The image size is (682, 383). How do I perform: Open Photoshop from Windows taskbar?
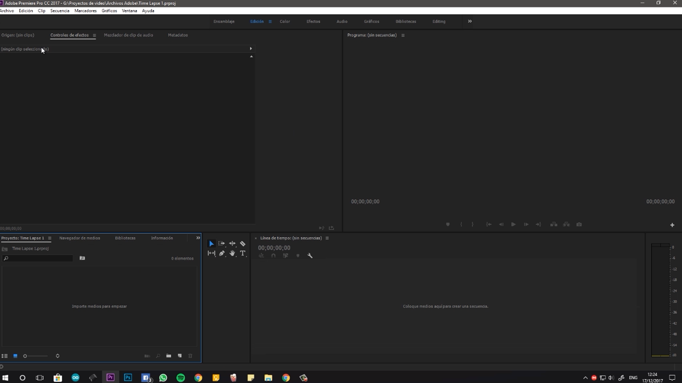[x=128, y=378]
